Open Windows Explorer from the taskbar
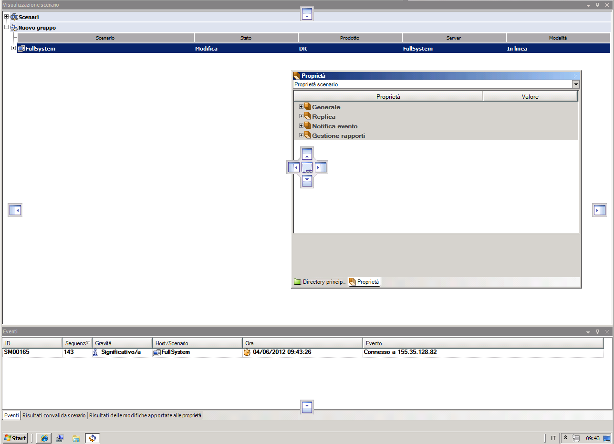This screenshot has width=614, height=444. click(76, 438)
